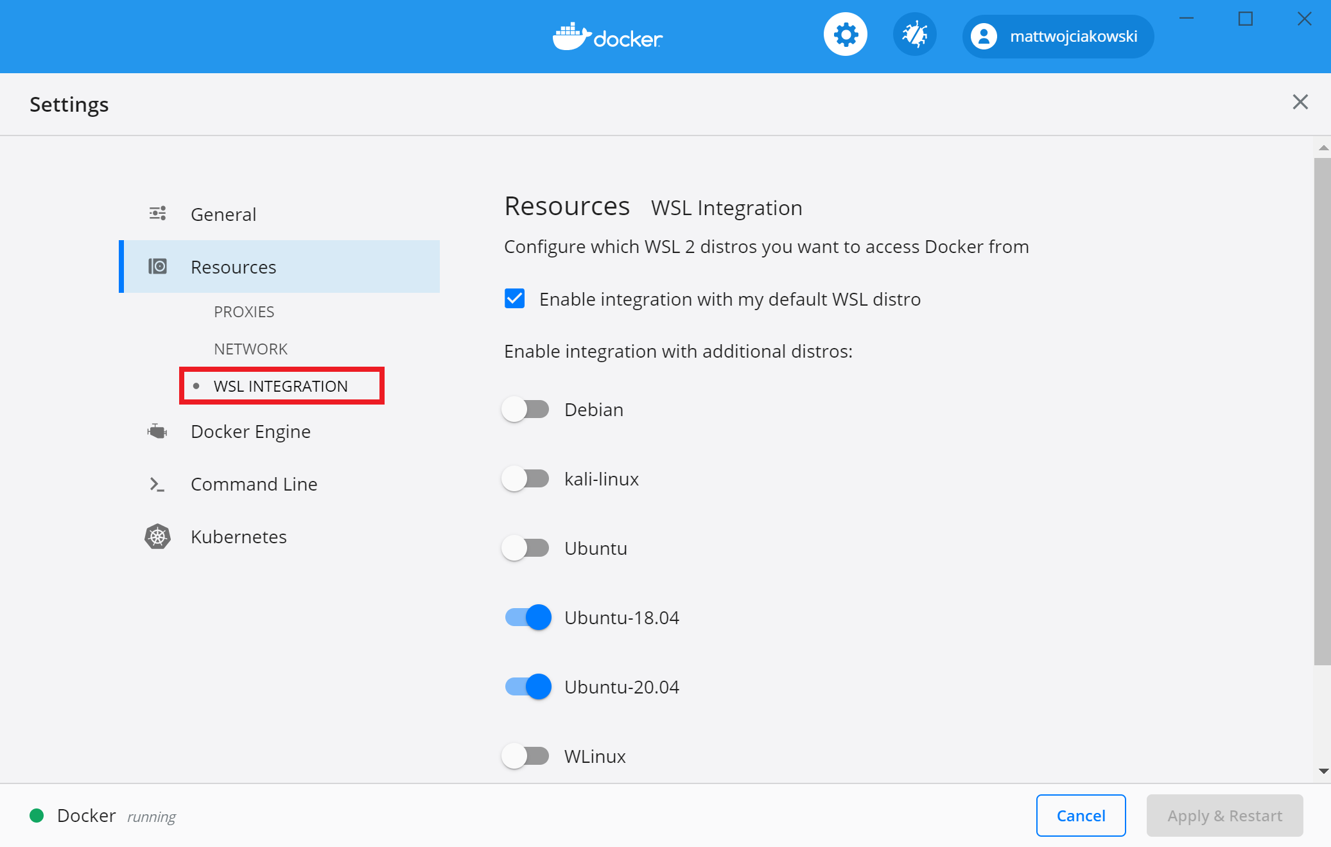Click the Resources section icon
1331x847 pixels.
coord(157,266)
